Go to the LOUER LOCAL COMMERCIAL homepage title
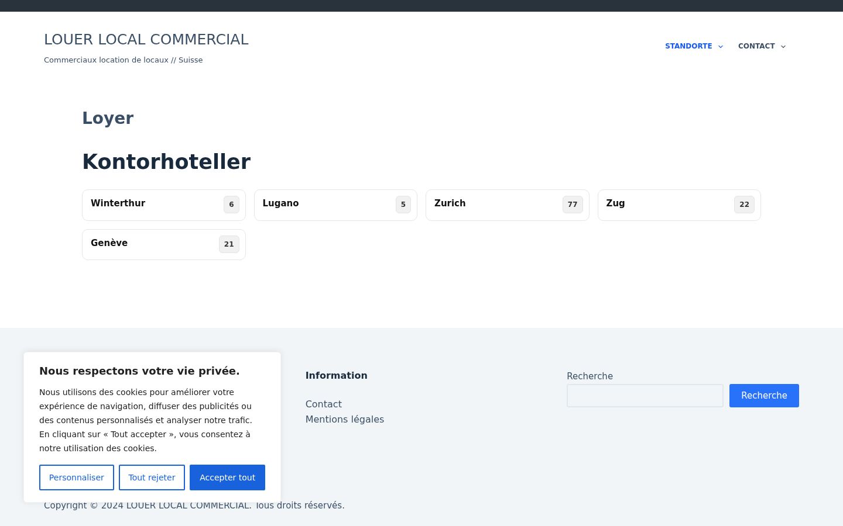 146,39
